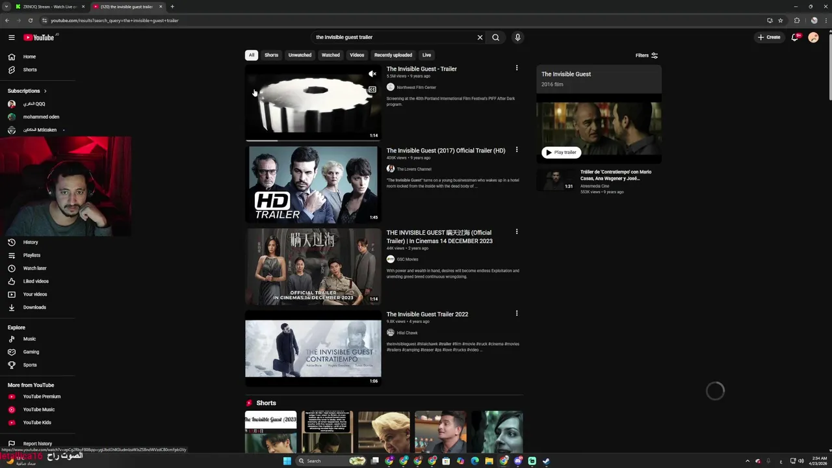The height and width of the screenshot is (468, 832).
Task: Open browser extensions puzzle icon
Action: pyautogui.click(x=797, y=20)
